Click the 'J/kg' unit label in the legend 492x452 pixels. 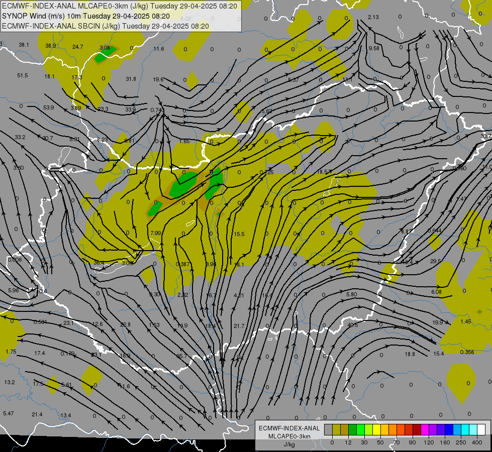click(x=289, y=444)
